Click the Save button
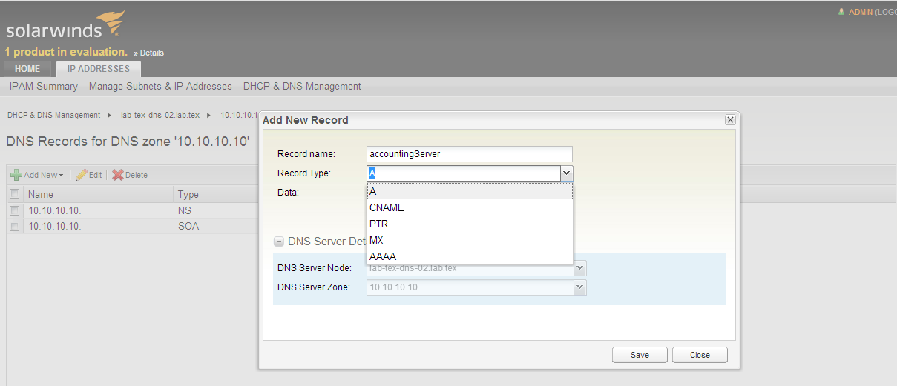897x386 pixels. [640, 355]
